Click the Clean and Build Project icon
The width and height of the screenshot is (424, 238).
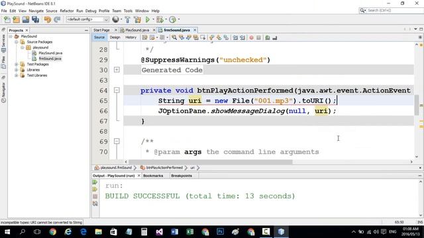(x=137, y=19)
